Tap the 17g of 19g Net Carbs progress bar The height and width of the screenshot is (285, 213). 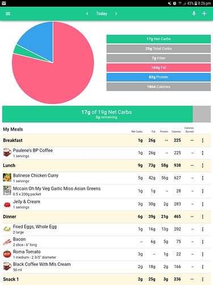tap(106, 114)
